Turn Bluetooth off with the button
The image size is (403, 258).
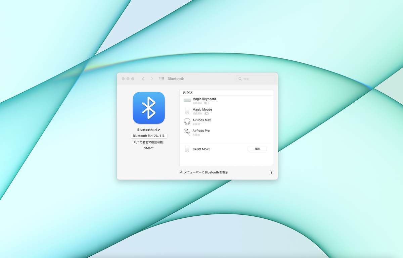click(x=149, y=136)
